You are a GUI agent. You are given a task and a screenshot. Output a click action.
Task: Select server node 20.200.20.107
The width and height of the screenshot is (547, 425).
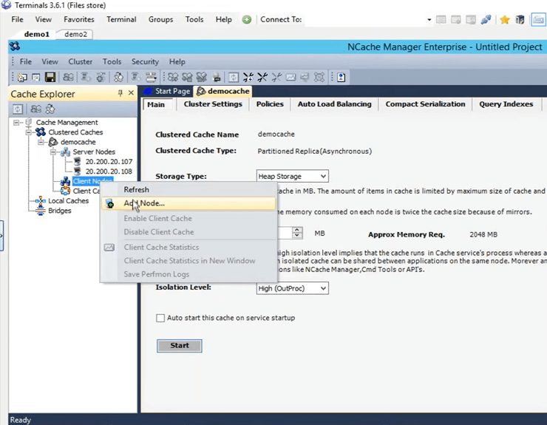(109, 162)
